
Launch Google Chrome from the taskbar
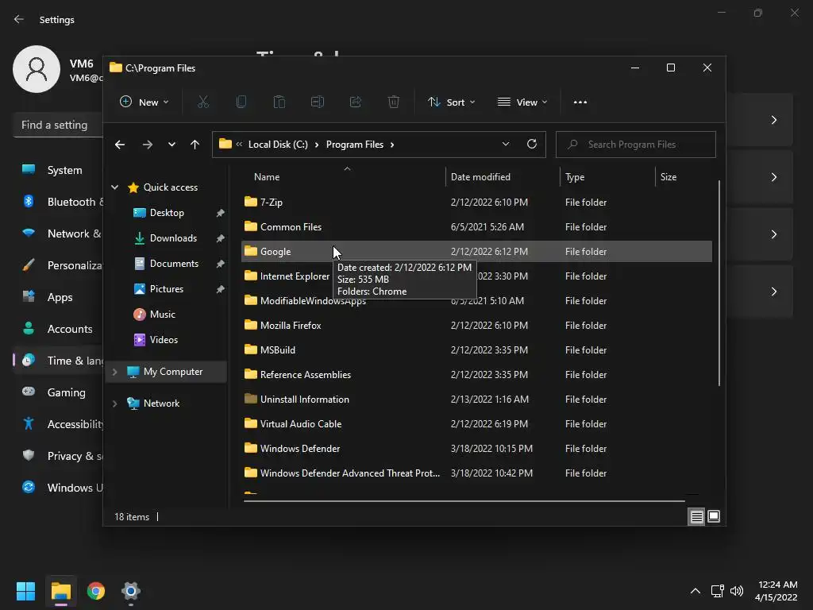click(96, 591)
